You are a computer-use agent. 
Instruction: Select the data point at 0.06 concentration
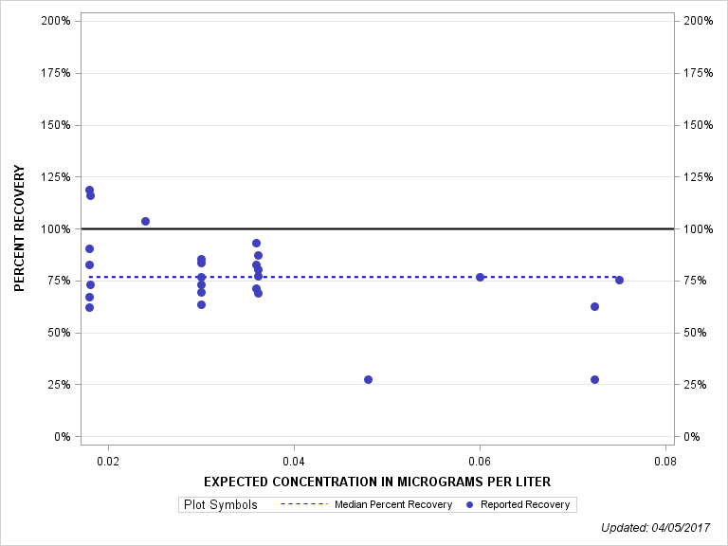click(x=480, y=277)
